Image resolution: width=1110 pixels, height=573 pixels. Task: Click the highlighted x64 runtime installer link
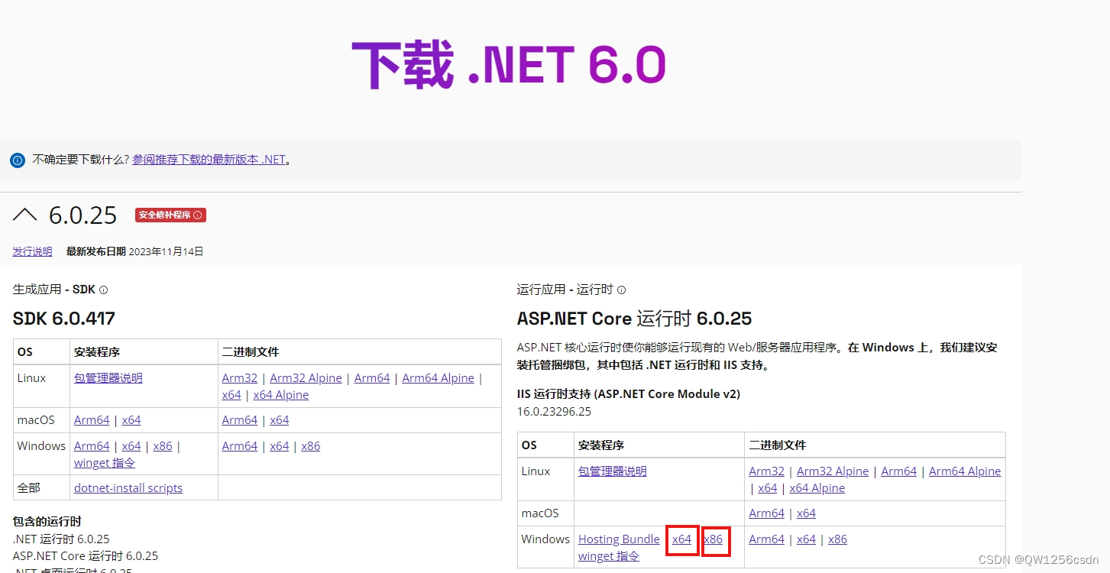681,539
